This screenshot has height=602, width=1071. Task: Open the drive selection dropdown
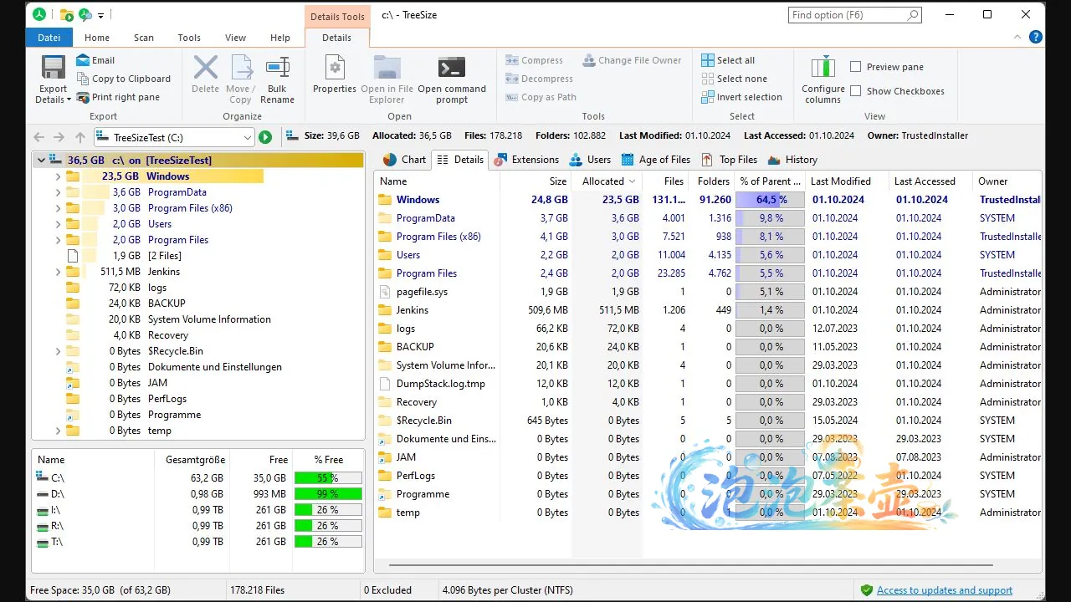coord(247,137)
